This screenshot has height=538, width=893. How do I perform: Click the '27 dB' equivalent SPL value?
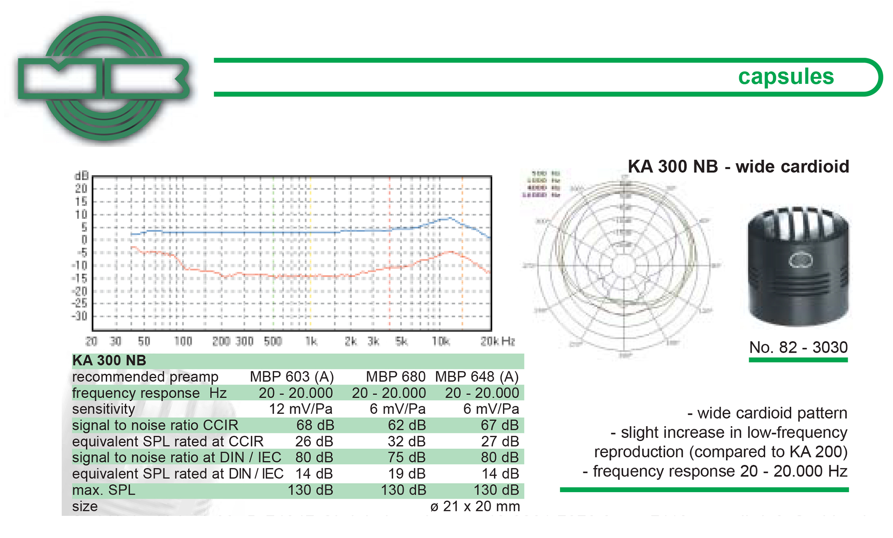point(500,442)
